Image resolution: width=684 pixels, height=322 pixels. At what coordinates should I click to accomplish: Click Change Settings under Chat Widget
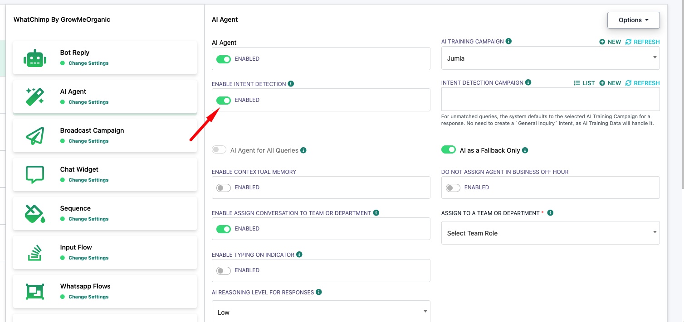pyautogui.click(x=88, y=180)
